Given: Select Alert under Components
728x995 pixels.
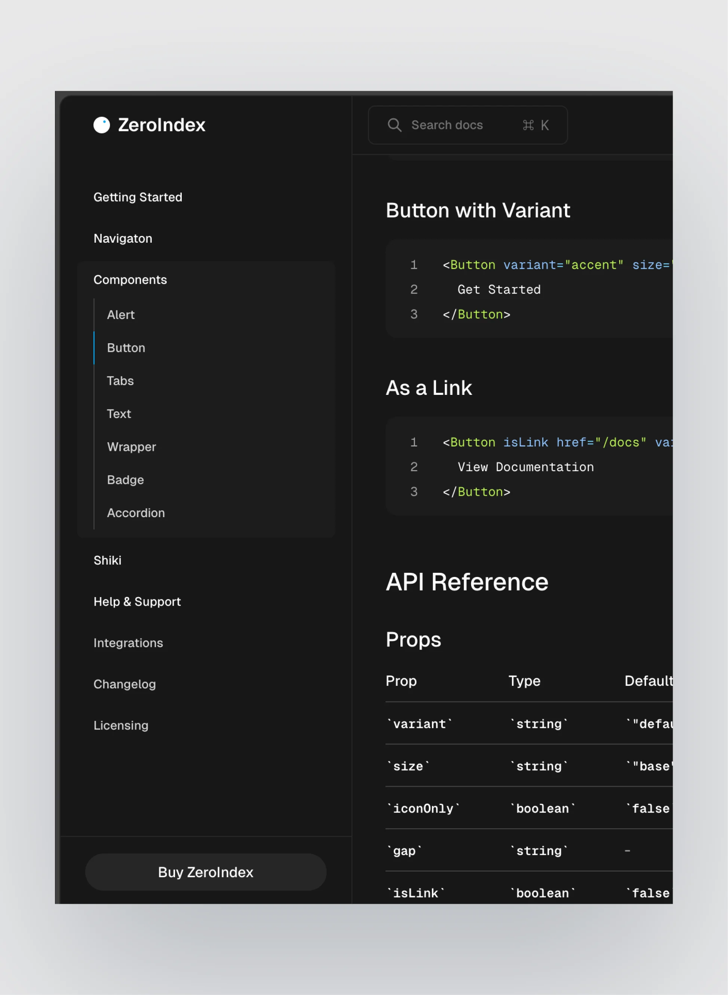Looking at the screenshot, I should [x=120, y=314].
